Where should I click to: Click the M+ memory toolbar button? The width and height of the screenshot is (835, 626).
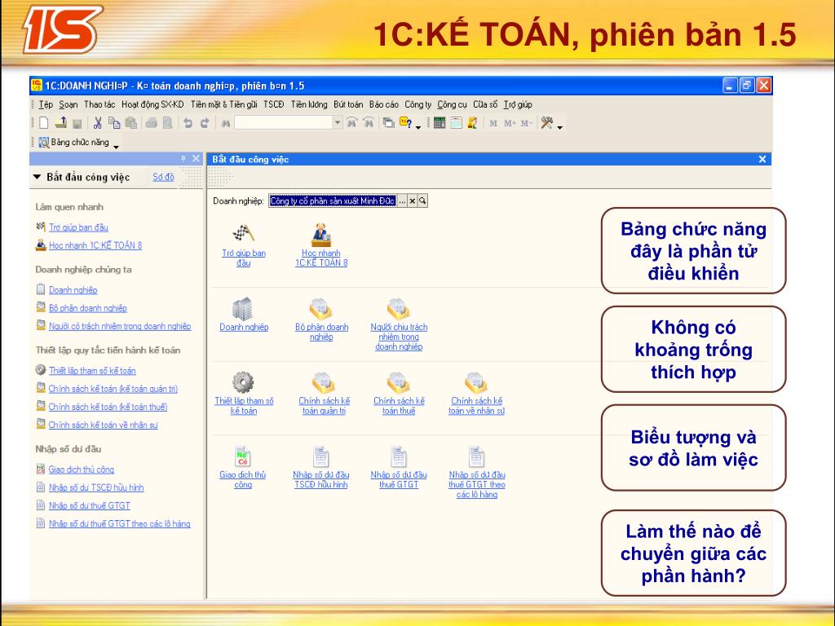(510, 124)
